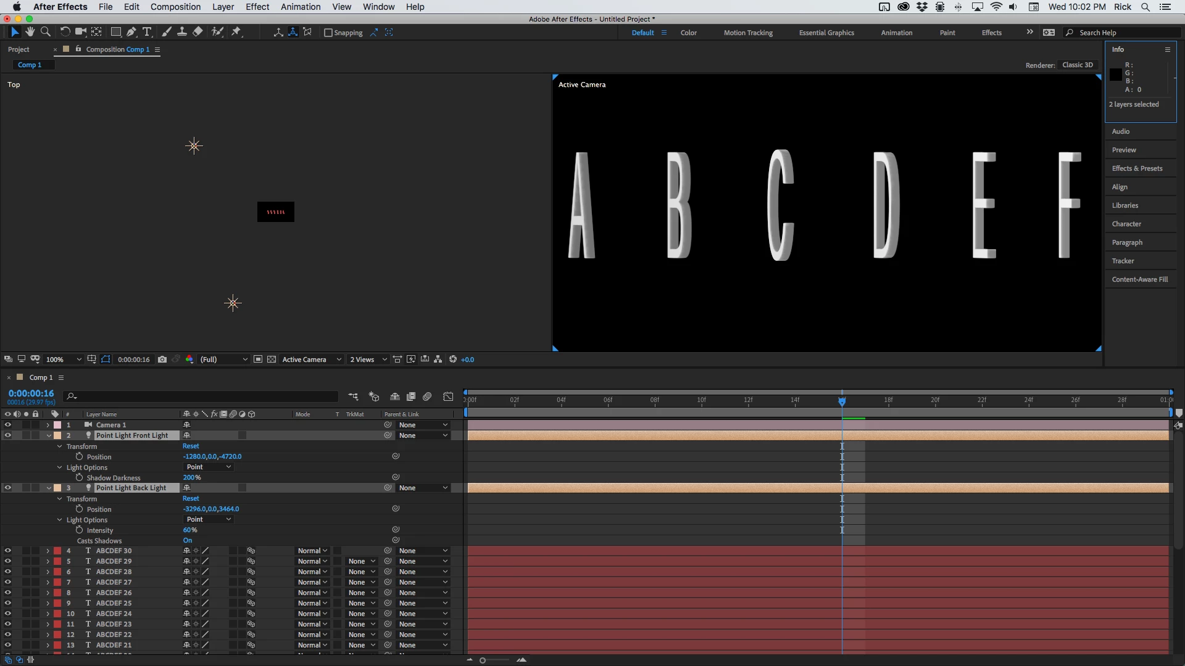This screenshot has width=1185, height=666.
Task: Enable the Snapping checkbox
Action: (328, 33)
